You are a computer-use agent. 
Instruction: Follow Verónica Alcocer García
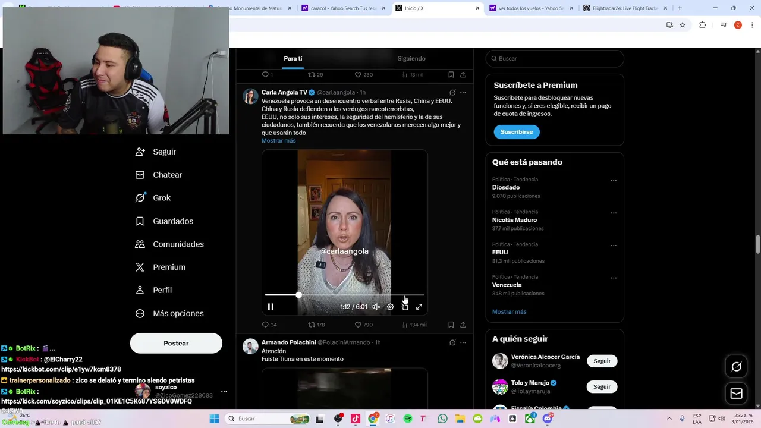pyautogui.click(x=602, y=361)
